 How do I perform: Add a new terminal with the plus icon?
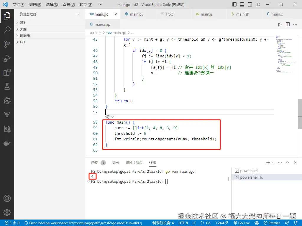pos(268,162)
